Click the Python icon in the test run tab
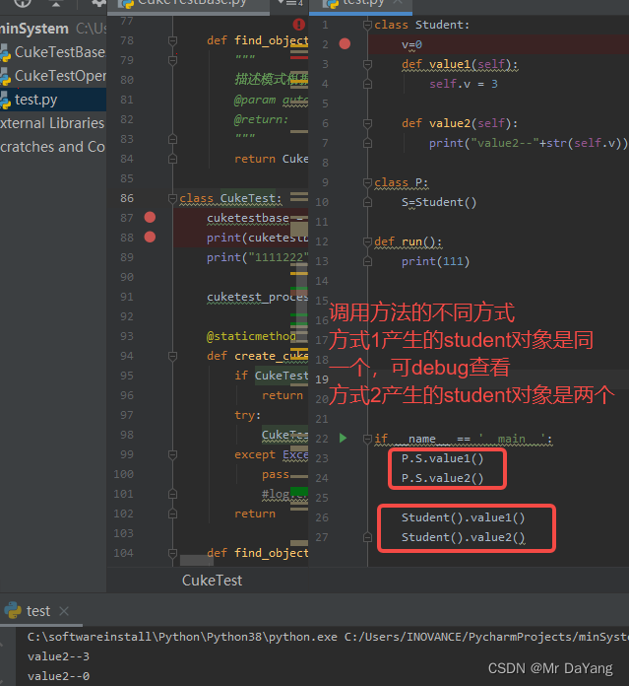This screenshot has width=629, height=686. (13, 610)
